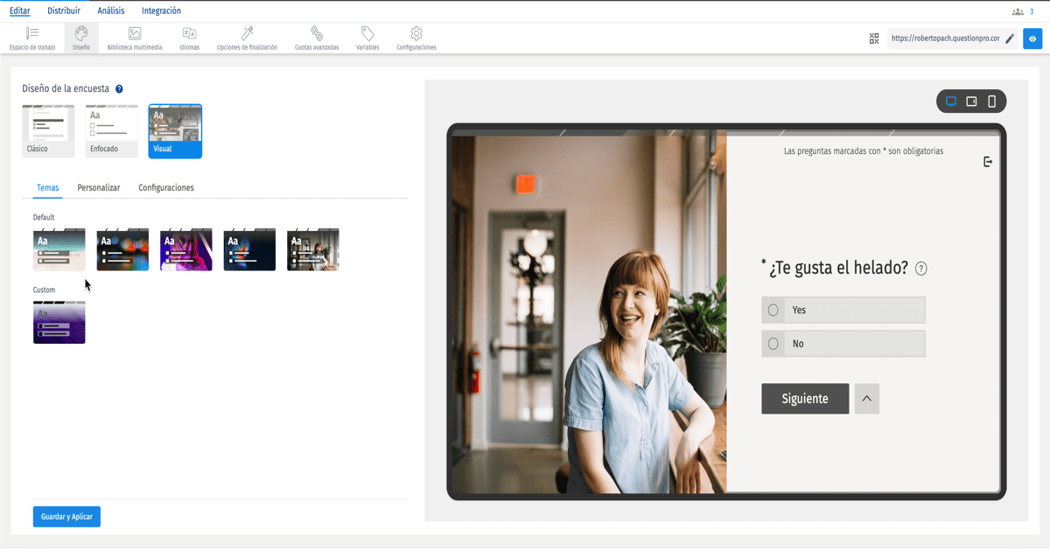Screen dimensions: 1050x551
Task: Open the Espacio de trabajo icon
Action: click(32, 37)
